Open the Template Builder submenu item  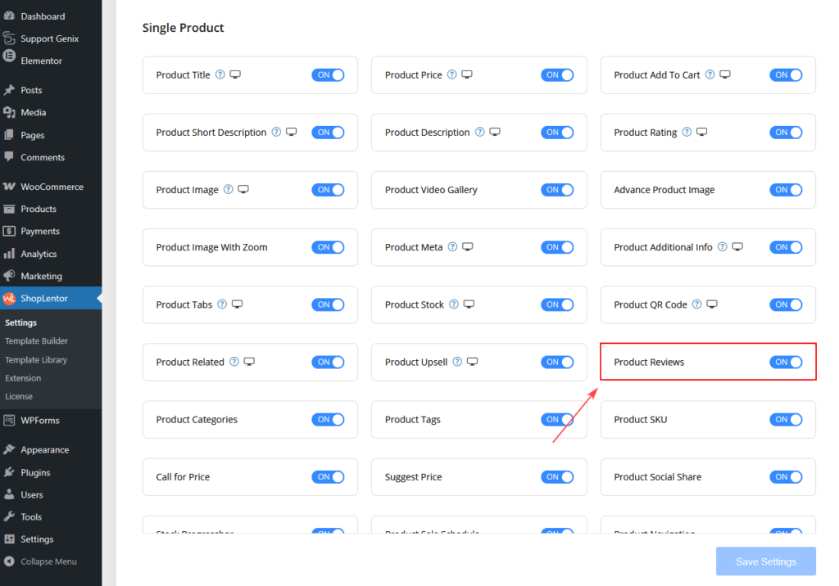click(x=35, y=340)
